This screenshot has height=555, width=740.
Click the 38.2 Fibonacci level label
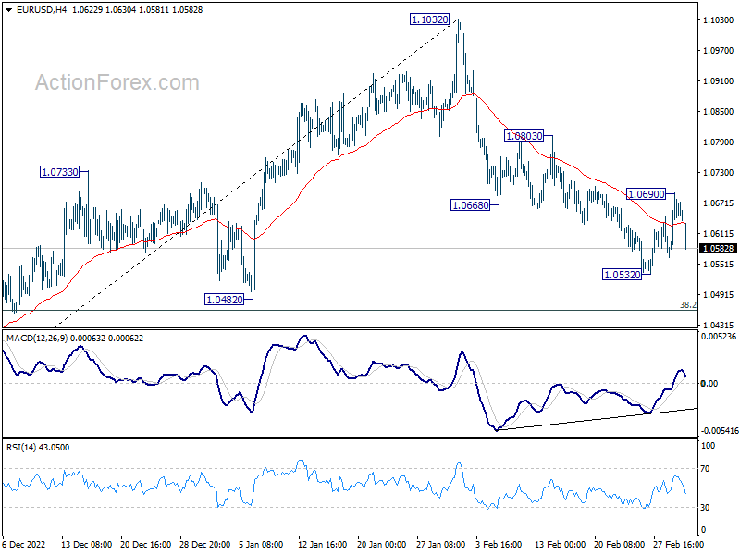coord(687,305)
